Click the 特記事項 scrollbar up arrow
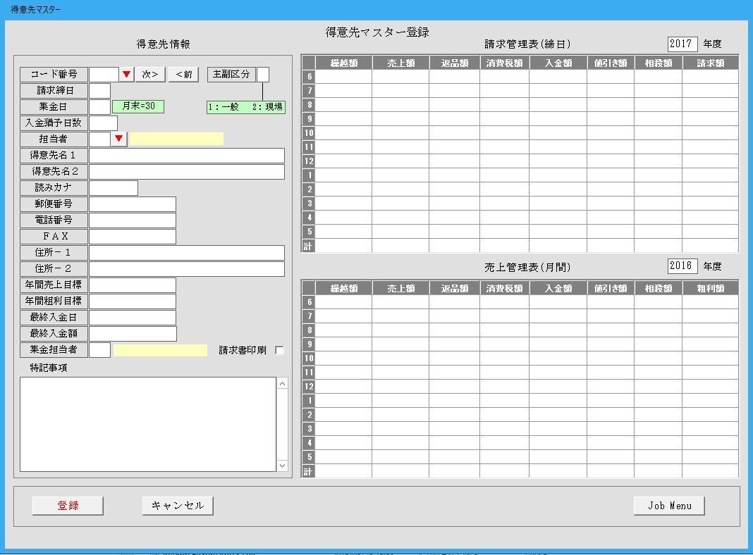753x555 pixels. pos(282,383)
